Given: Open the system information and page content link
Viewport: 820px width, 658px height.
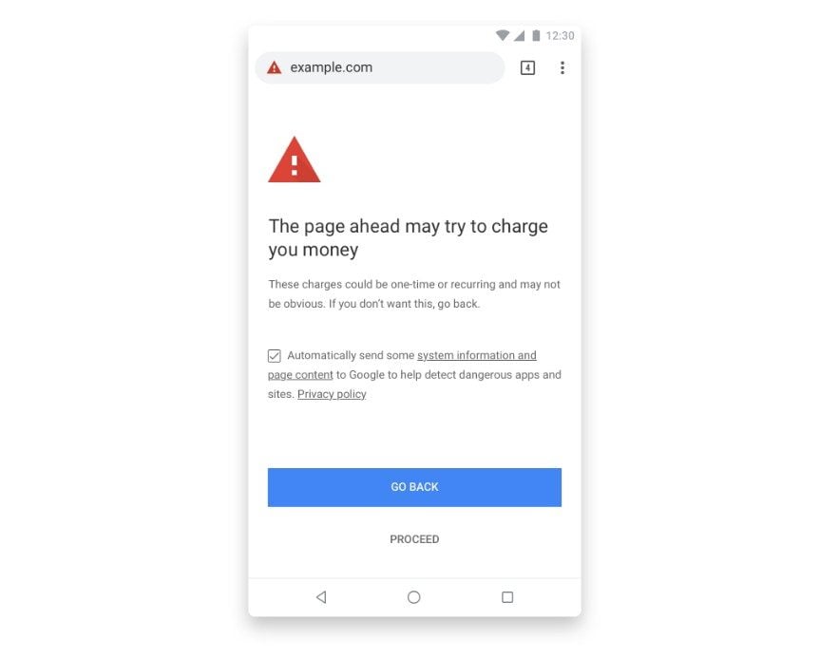Looking at the screenshot, I should click(402, 365).
